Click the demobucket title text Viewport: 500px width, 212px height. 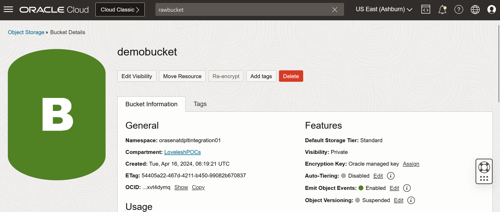click(x=147, y=52)
